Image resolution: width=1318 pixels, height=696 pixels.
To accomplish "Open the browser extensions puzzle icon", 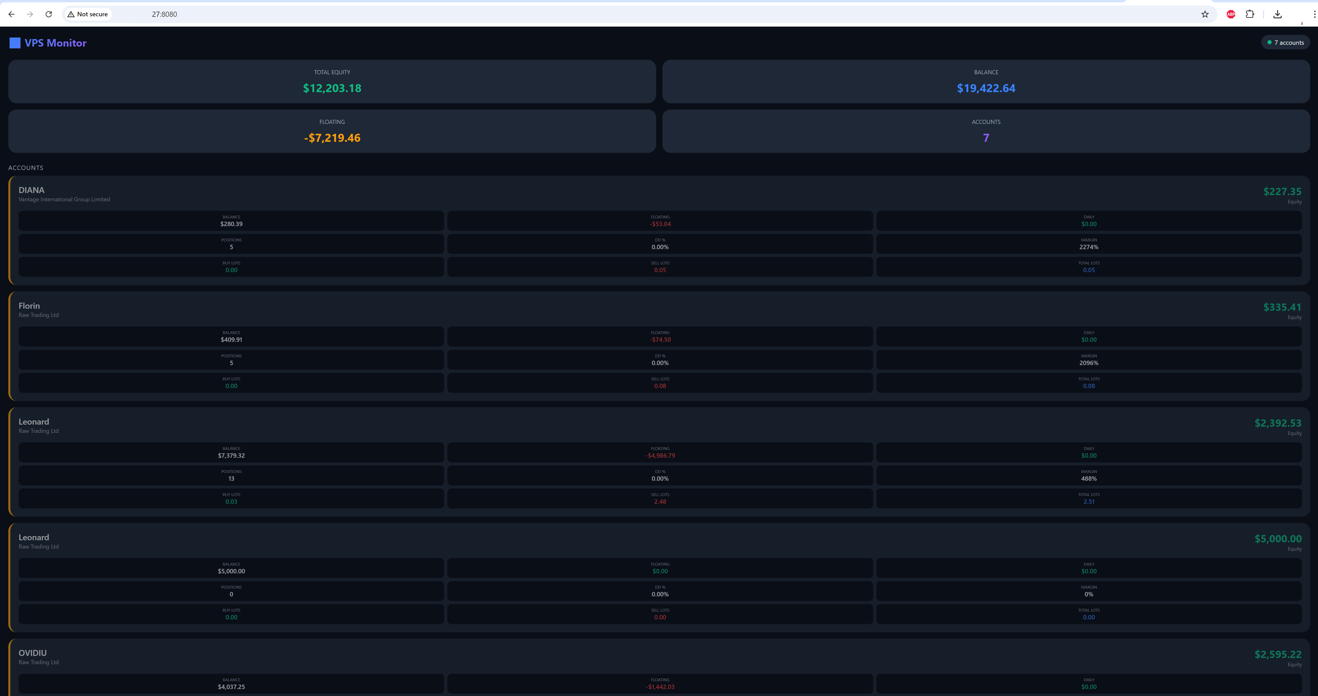I will pyautogui.click(x=1250, y=14).
